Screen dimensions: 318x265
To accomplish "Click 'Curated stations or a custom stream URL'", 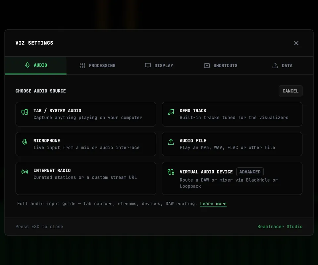I will (85, 178).
